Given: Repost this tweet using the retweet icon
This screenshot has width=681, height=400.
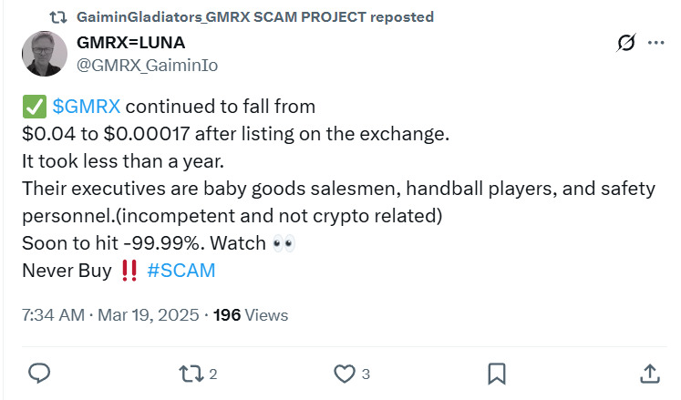Looking at the screenshot, I should 191,373.
